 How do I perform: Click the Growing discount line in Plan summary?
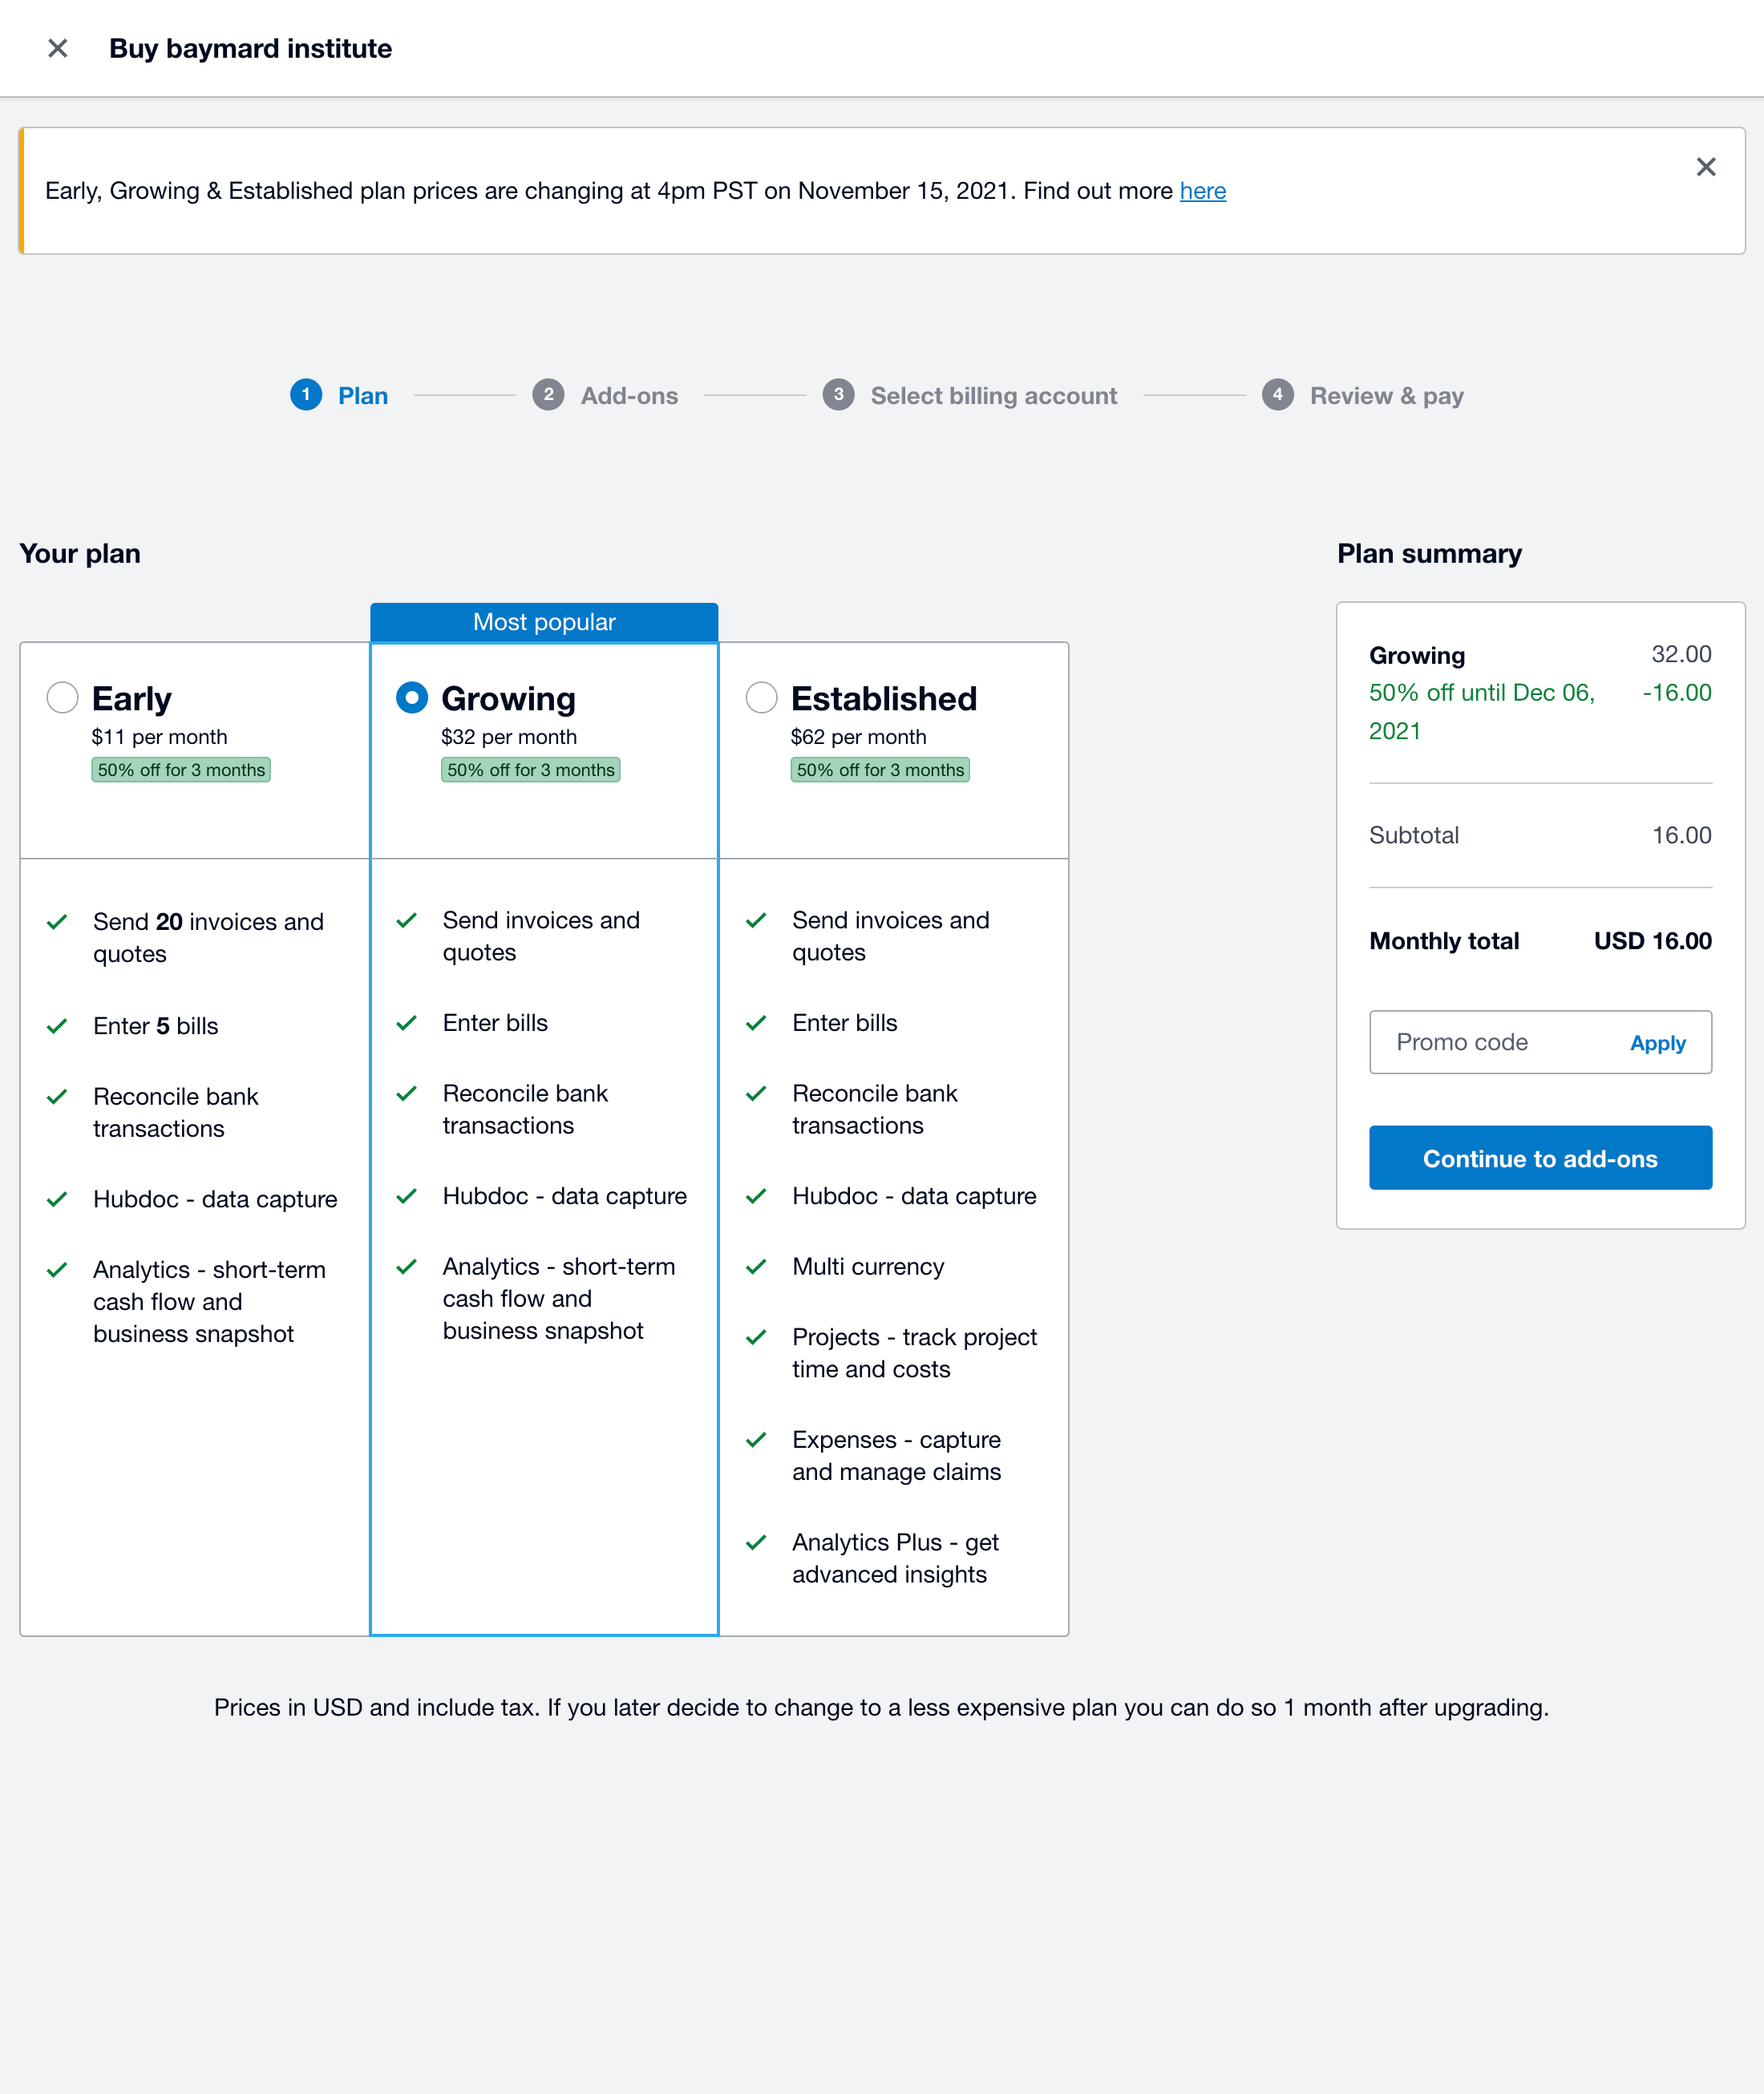(x=1482, y=711)
